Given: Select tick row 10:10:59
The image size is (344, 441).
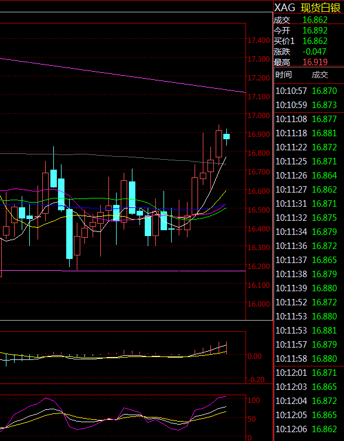Looking at the screenshot, I should click(309, 105).
